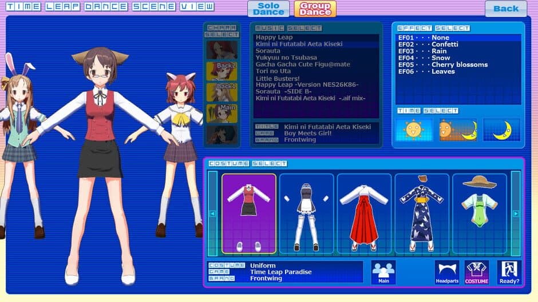Select the green swimsuit with straw hat costume
The width and height of the screenshot is (538, 302).
pyautogui.click(x=479, y=214)
